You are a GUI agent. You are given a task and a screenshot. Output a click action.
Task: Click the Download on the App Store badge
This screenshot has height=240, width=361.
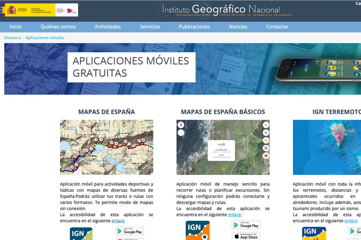pos(246,236)
